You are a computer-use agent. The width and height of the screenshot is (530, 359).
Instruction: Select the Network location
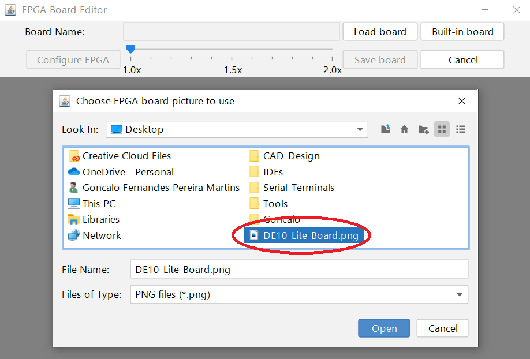coord(102,235)
